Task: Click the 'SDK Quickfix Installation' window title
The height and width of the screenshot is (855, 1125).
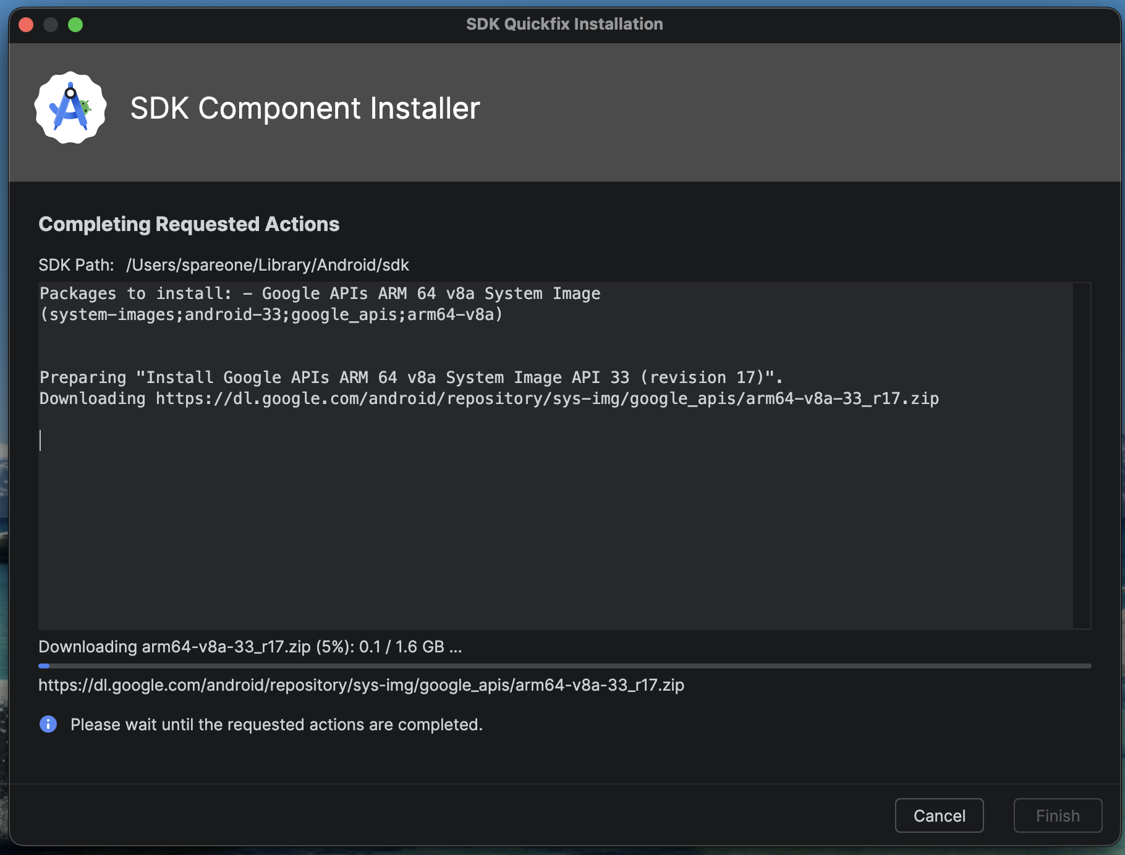Action: tap(564, 24)
